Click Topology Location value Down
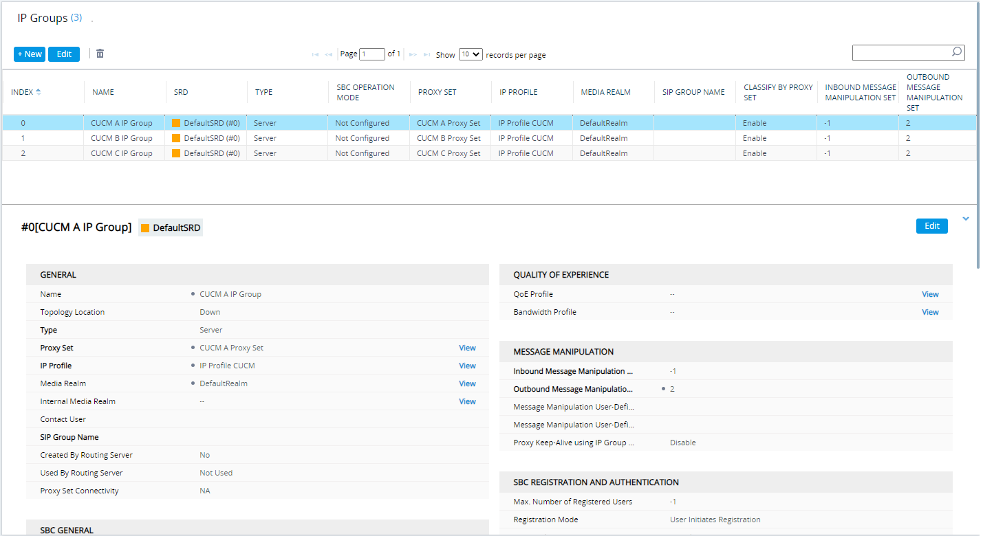 click(x=210, y=312)
